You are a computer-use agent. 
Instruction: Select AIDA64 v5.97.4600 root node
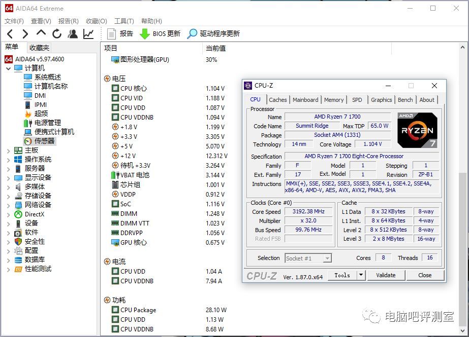40,59
